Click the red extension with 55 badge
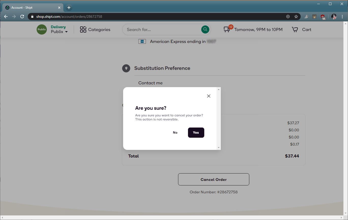The width and height of the screenshot is (348, 220). coord(323,17)
